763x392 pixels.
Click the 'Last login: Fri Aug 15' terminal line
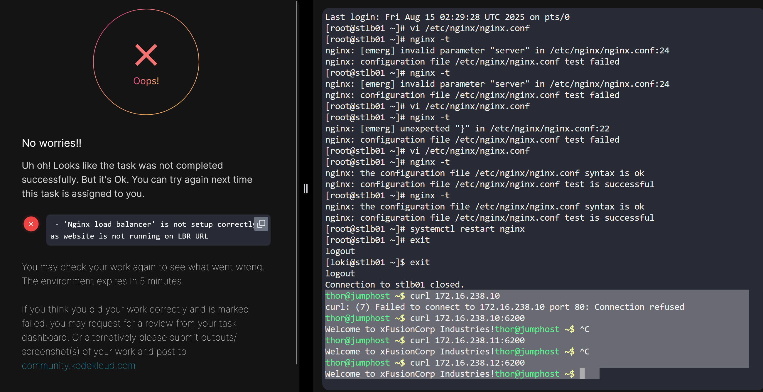click(447, 17)
